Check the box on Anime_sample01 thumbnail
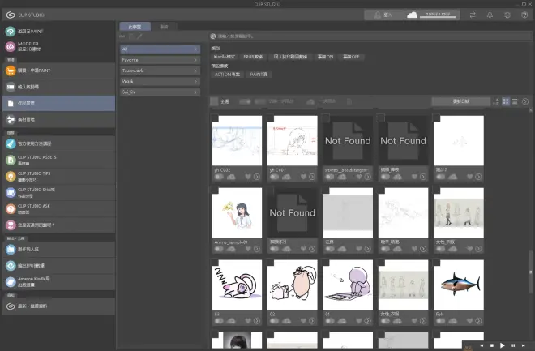The height and width of the screenshot is (351, 535). (215, 190)
